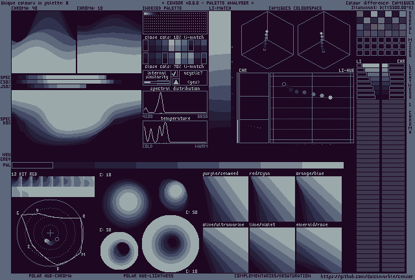Click the 12 BIT RGB strip
Image resolution: width=415 pixels, height=280 pixels.
pos(53,187)
